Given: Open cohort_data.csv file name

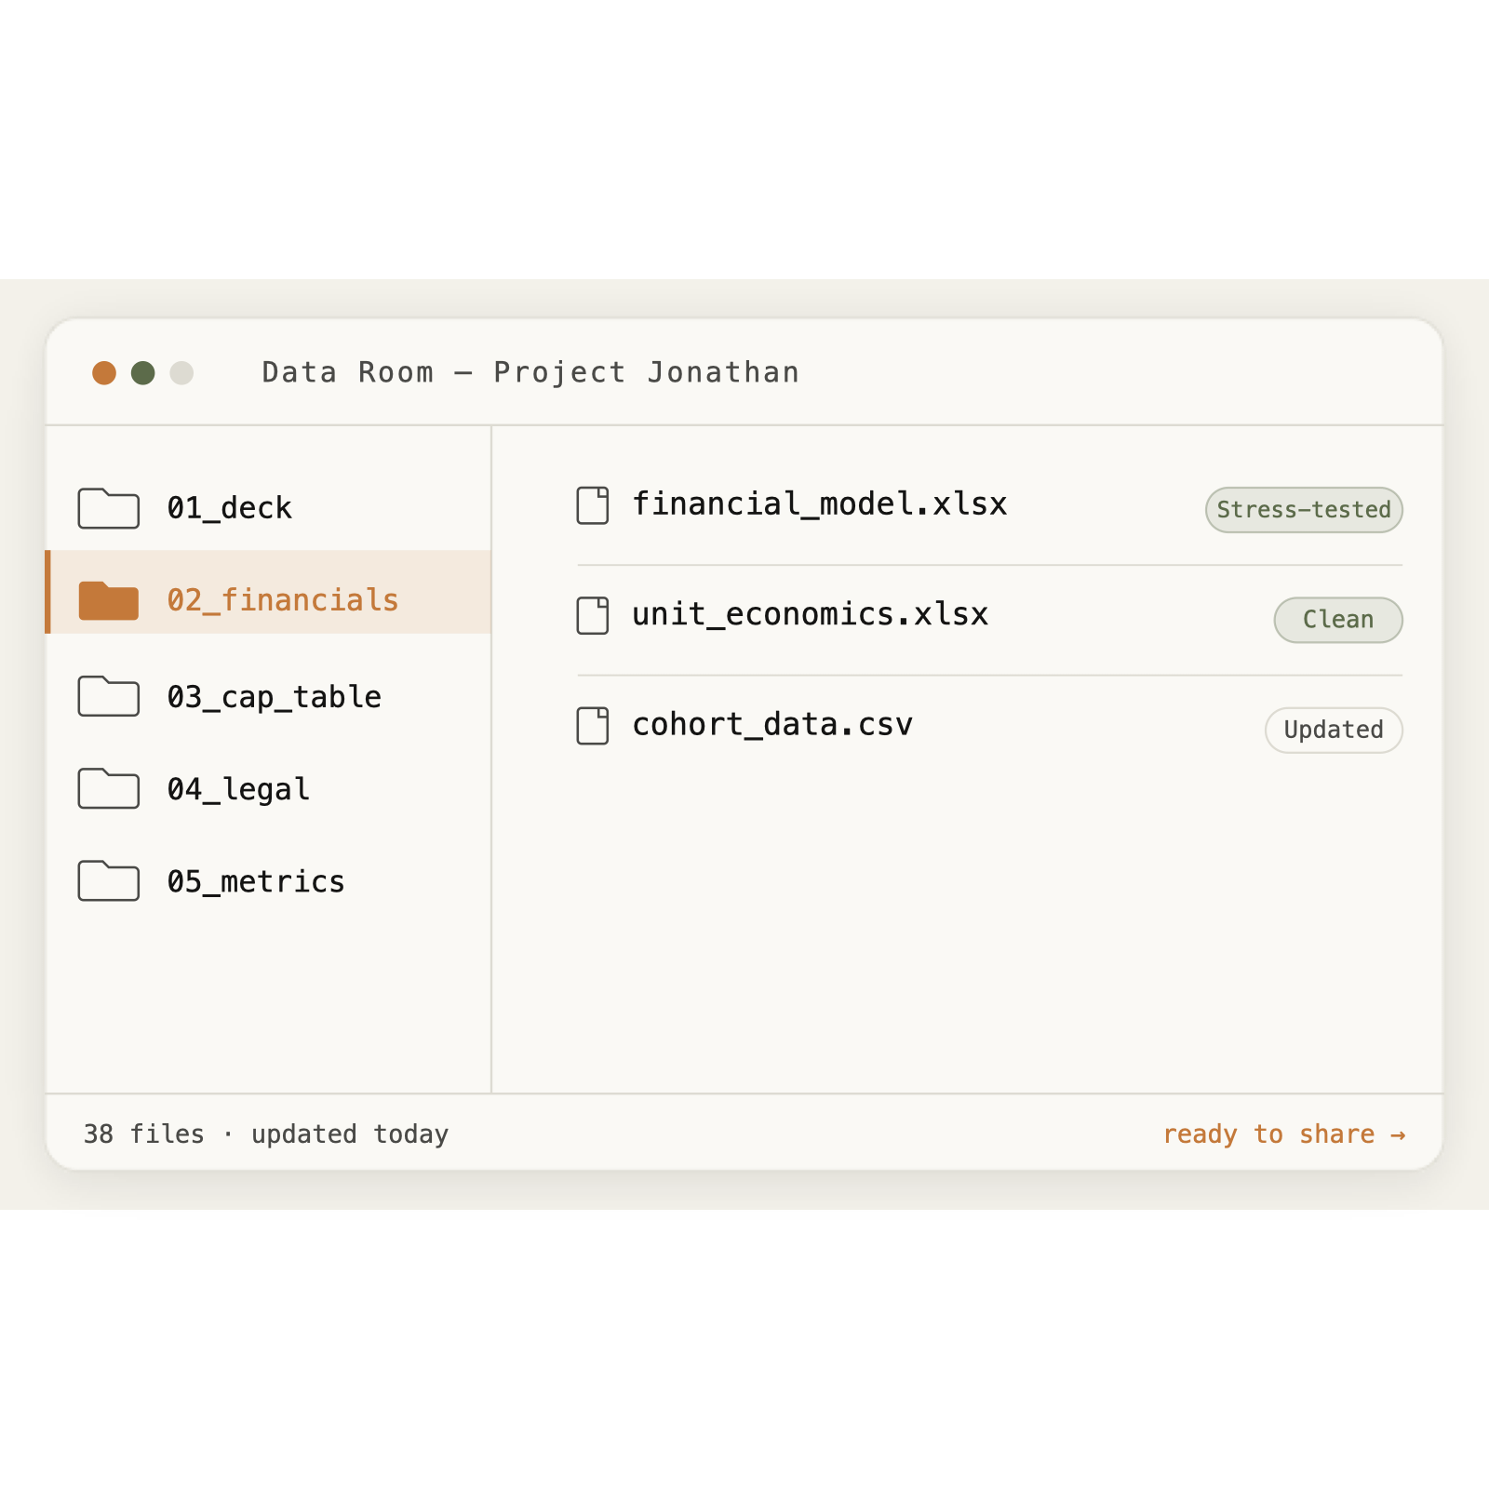Looking at the screenshot, I should (772, 724).
